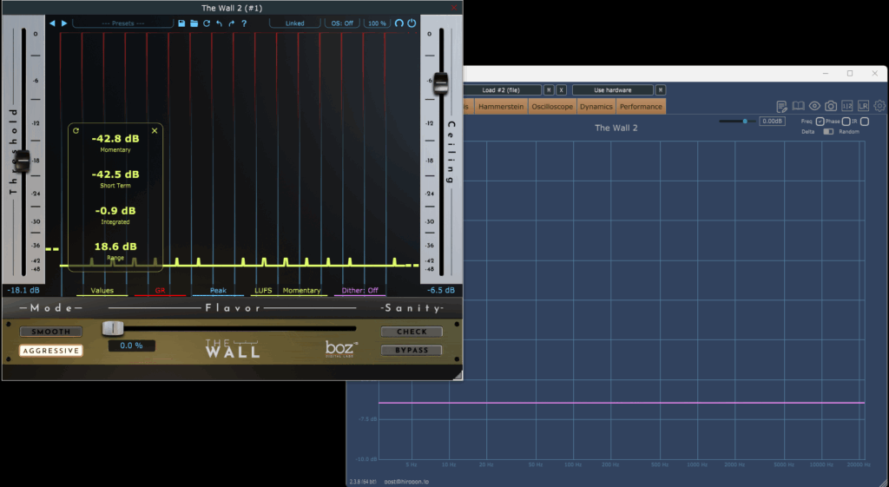Select AGGRESSIVE limiting mode
Viewport: 889px width, 487px height.
(51, 351)
